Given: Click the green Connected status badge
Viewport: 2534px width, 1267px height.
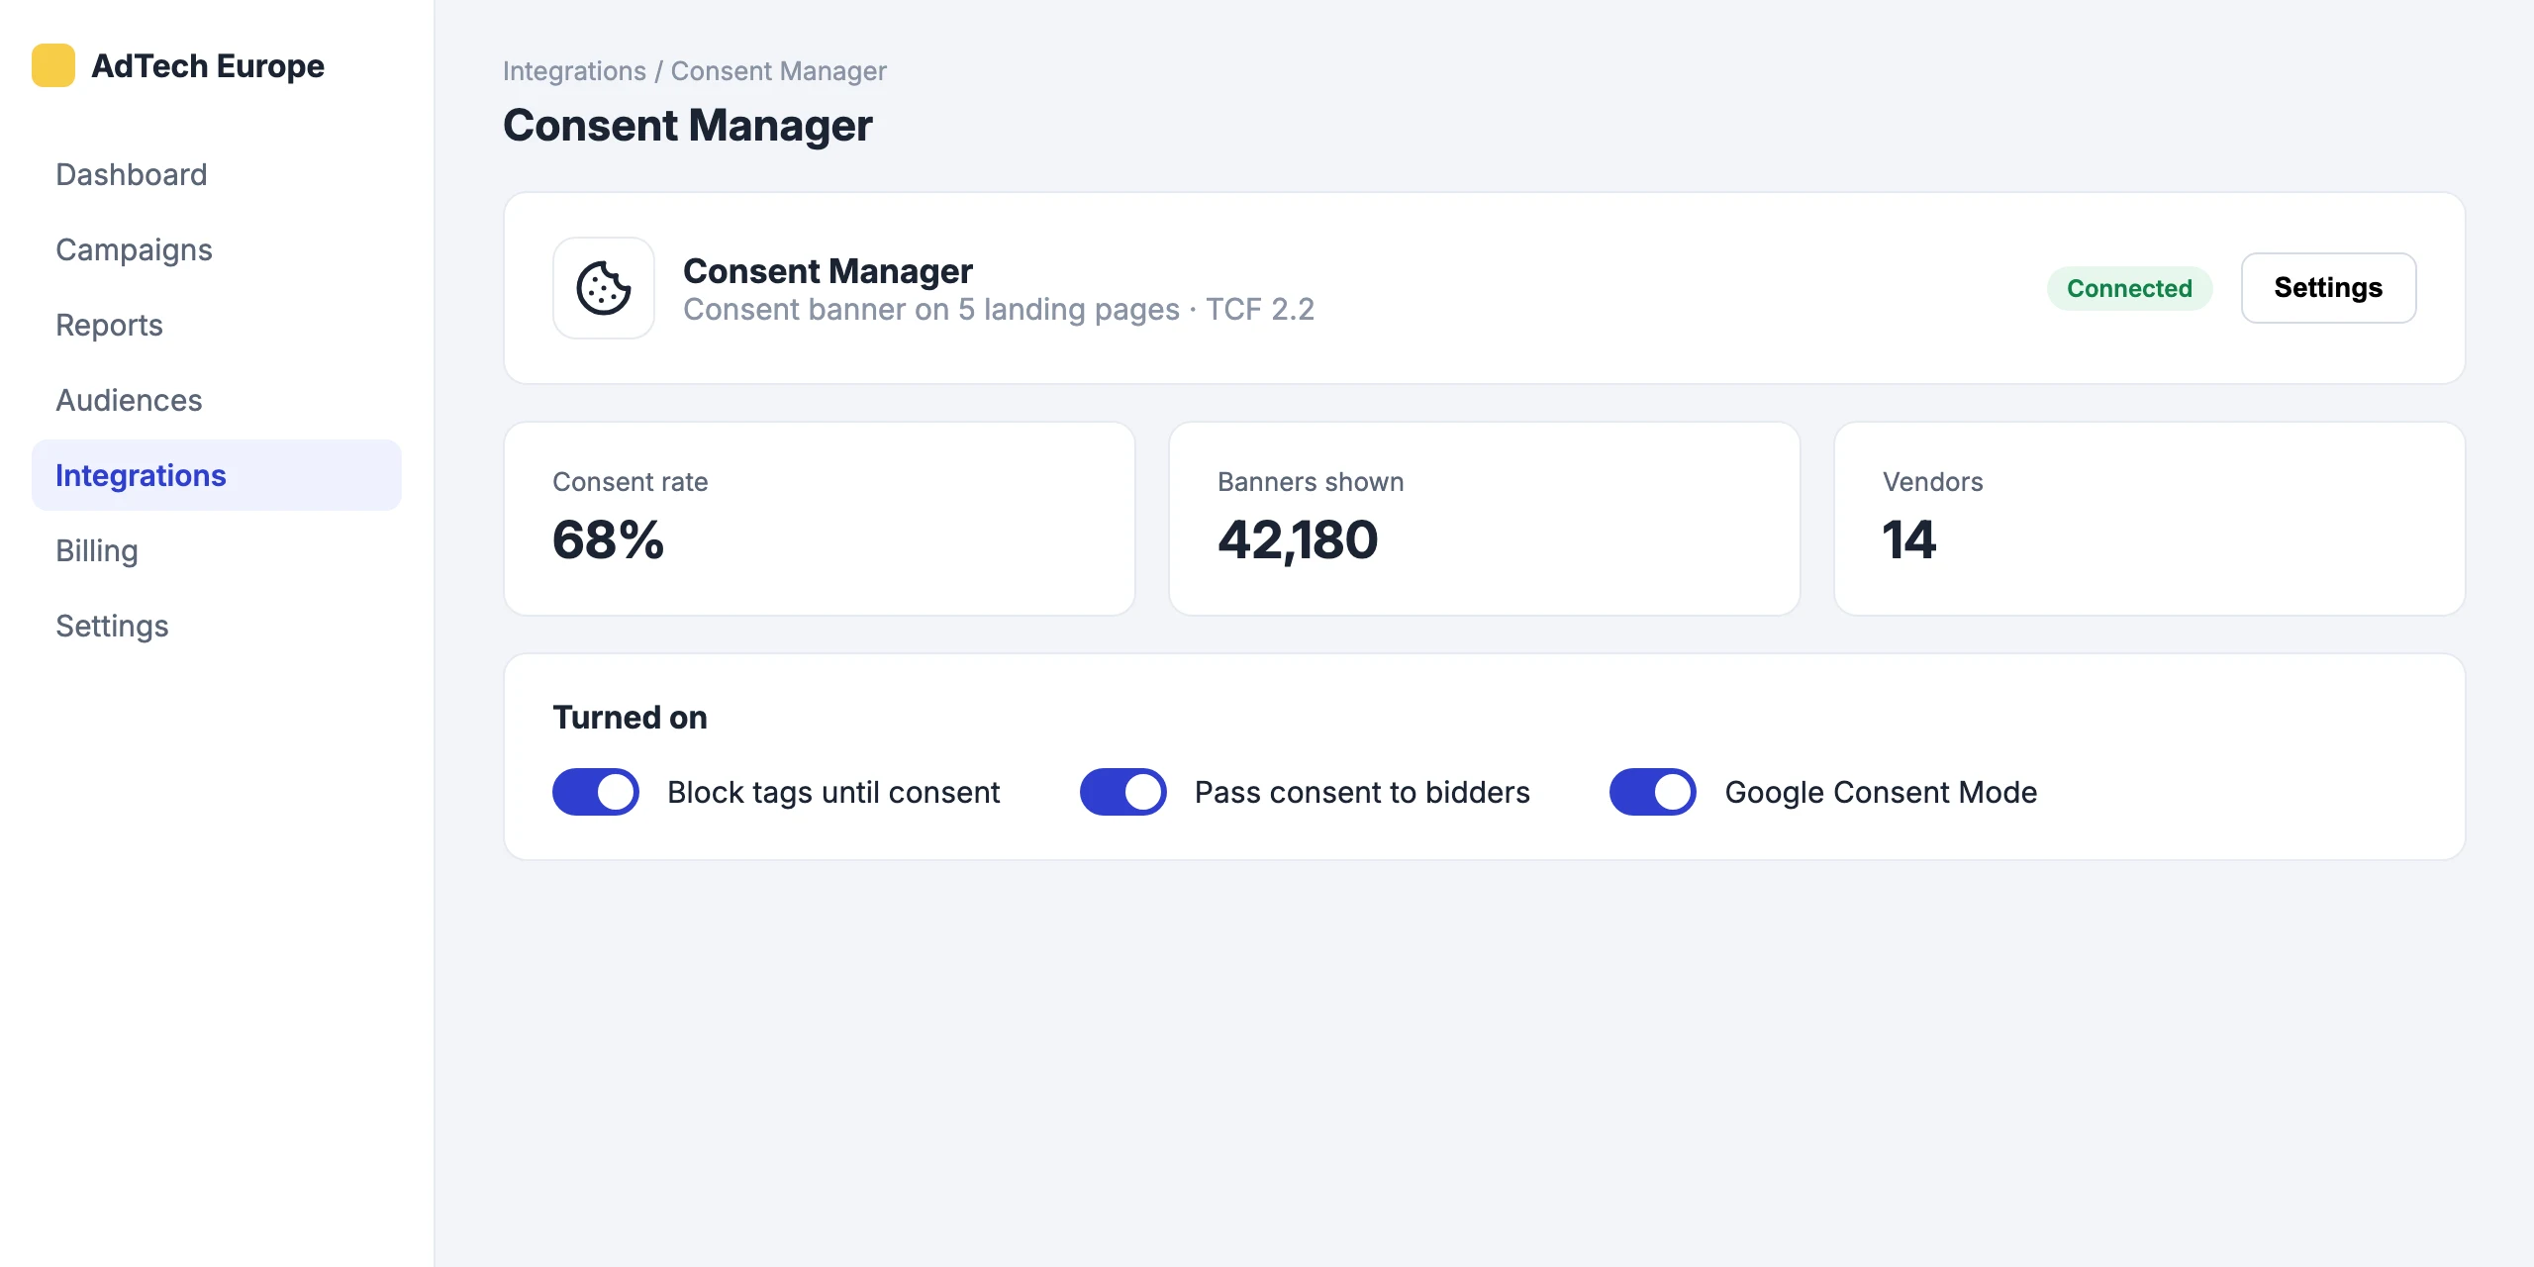Looking at the screenshot, I should [2129, 288].
